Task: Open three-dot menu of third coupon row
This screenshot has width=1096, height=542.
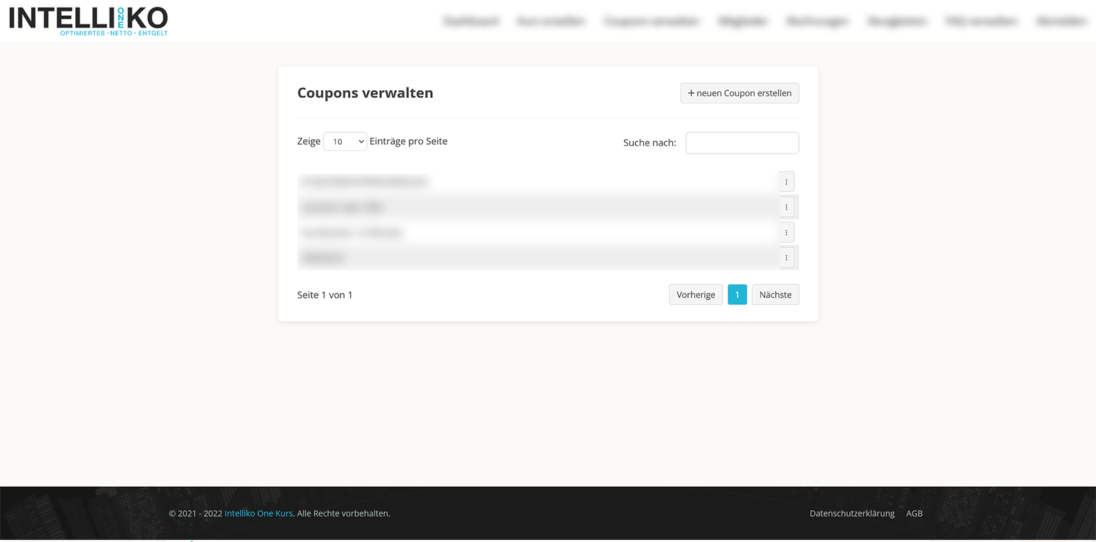Action: (x=786, y=233)
